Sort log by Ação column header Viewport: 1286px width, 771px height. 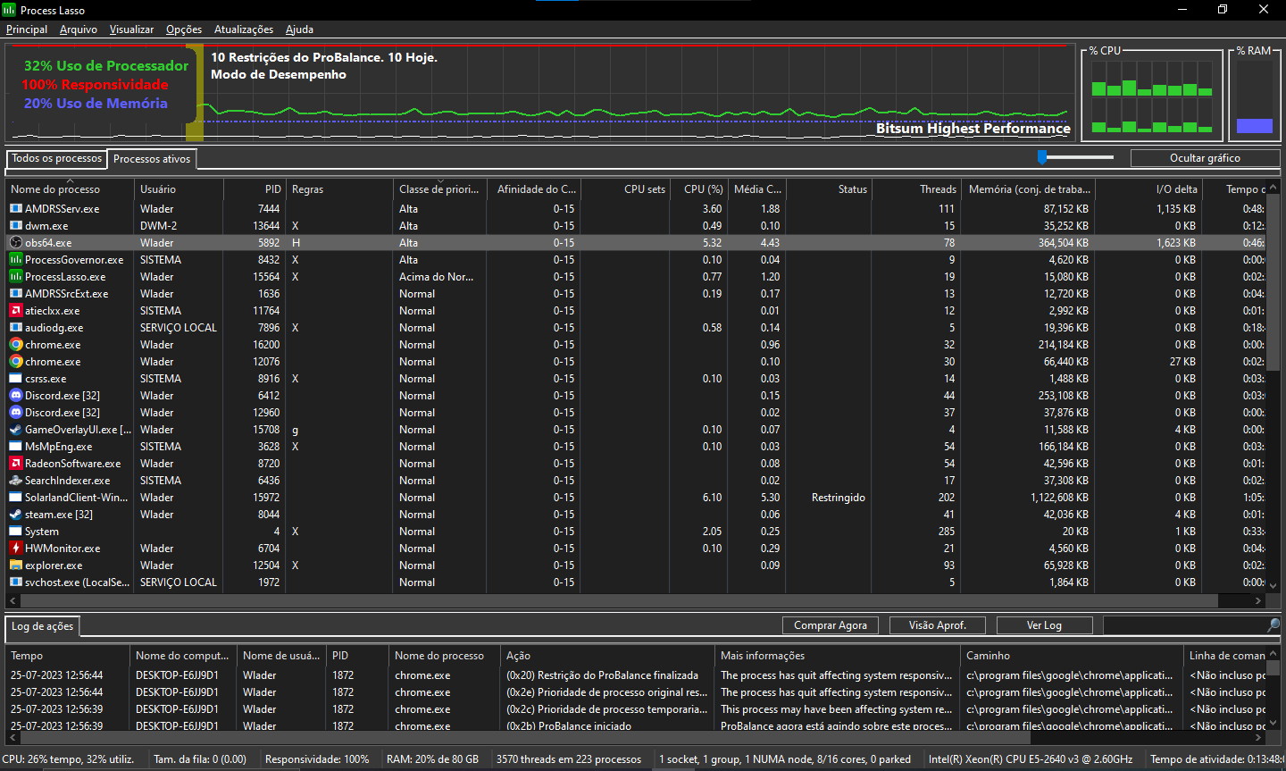pos(607,656)
